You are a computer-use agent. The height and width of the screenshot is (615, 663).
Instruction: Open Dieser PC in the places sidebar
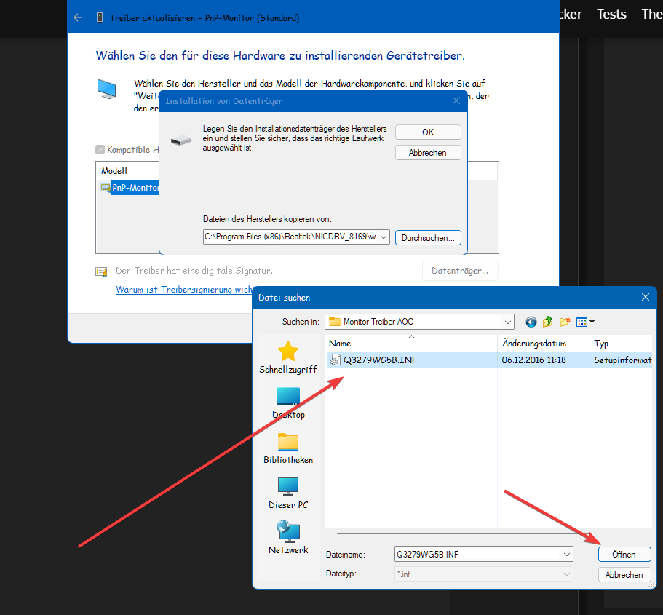[x=288, y=493]
